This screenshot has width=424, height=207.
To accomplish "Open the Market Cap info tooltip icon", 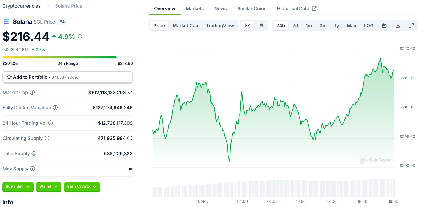I will click(x=32, y=92).
